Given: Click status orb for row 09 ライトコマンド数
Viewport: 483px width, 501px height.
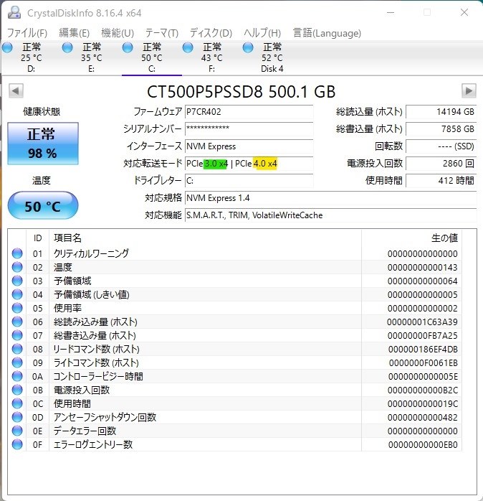Looking at the screenshot, I should pos(17,362).
